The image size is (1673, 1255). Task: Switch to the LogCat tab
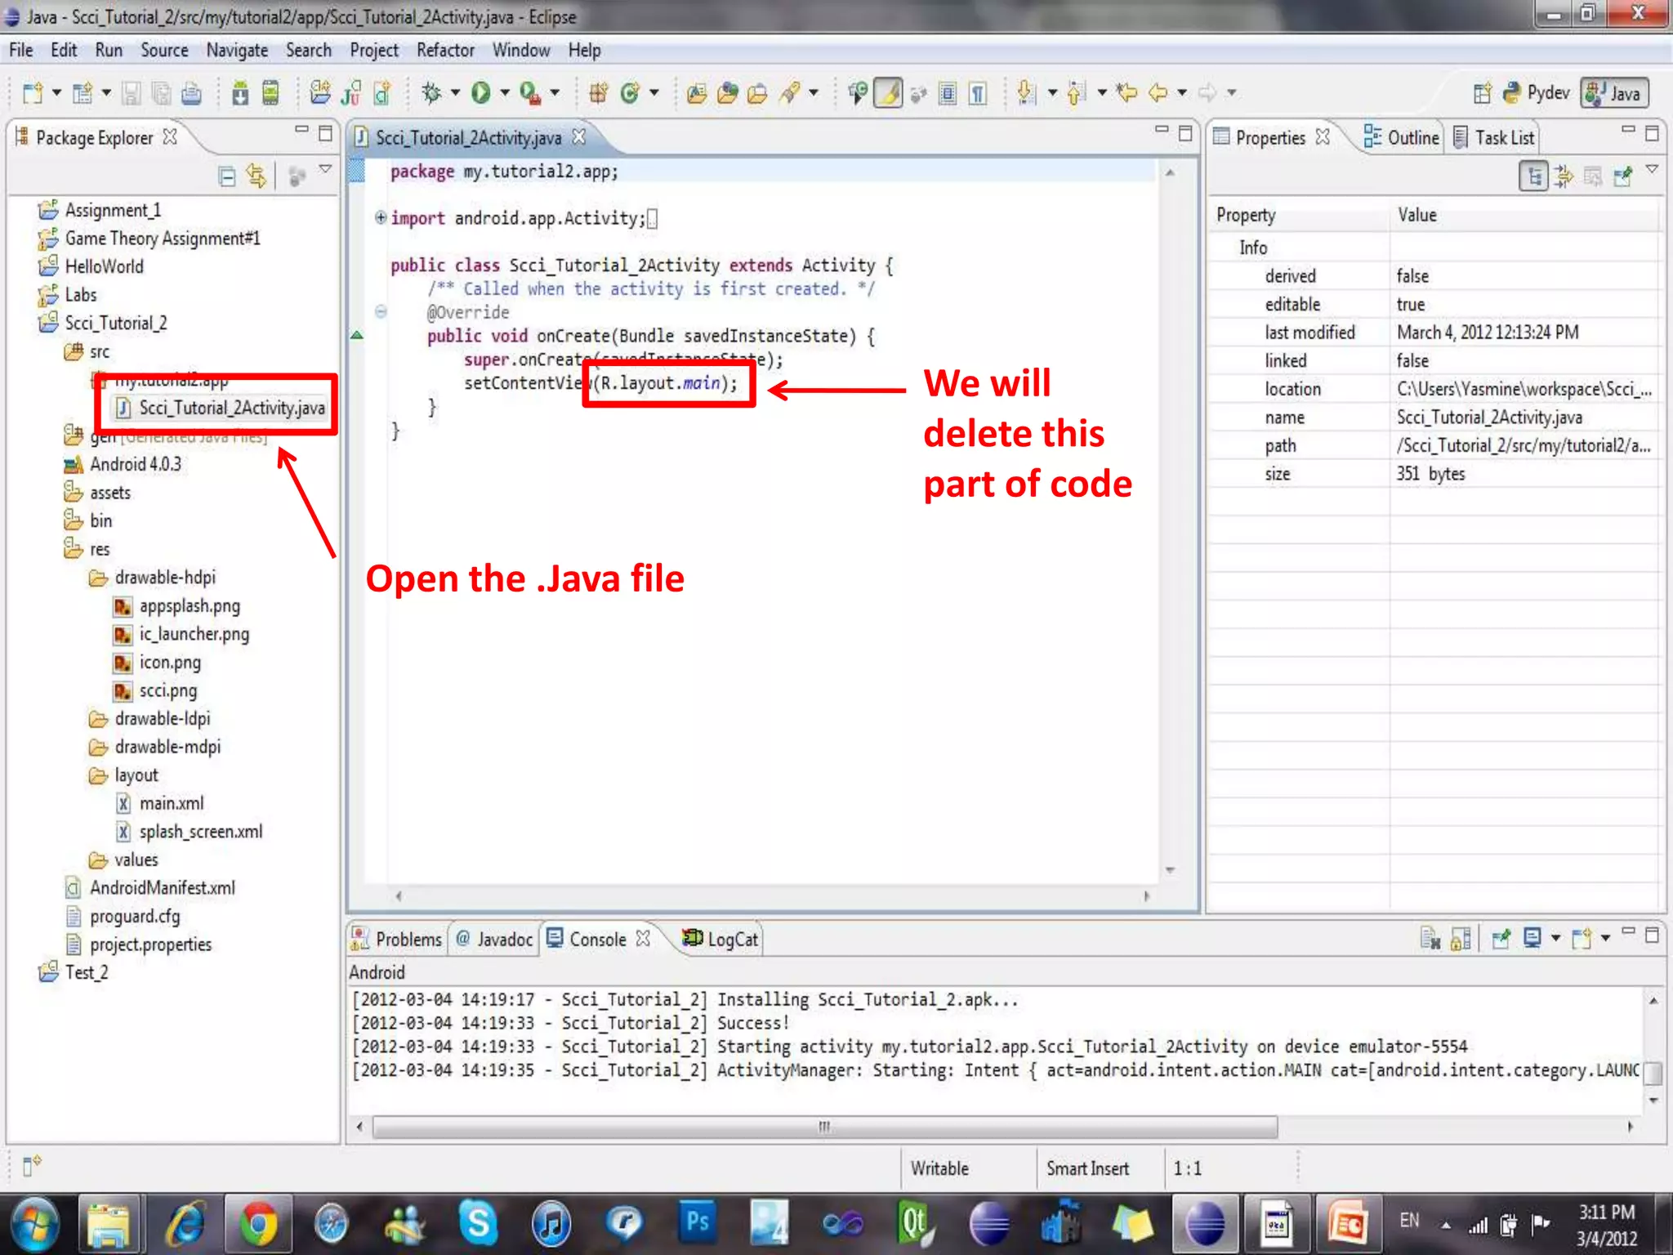click(x=721, y=939)
